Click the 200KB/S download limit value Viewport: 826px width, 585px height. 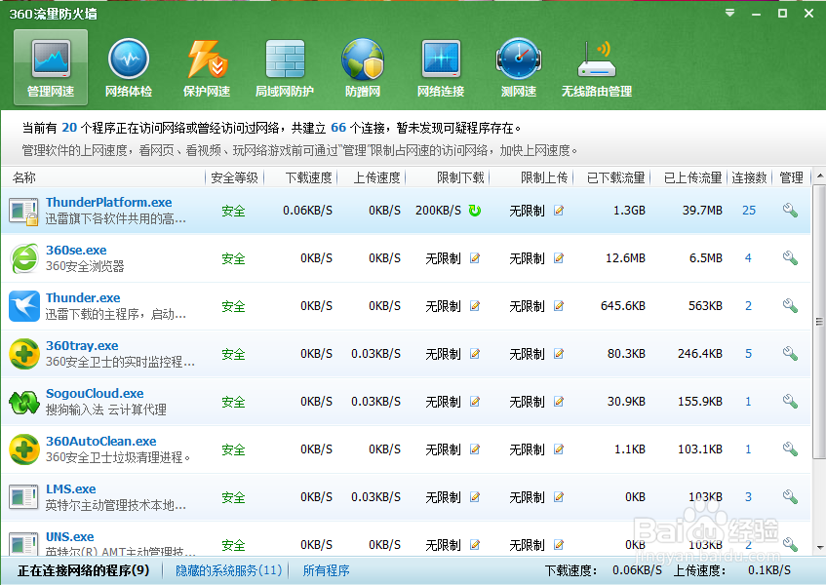pos(438,211)
